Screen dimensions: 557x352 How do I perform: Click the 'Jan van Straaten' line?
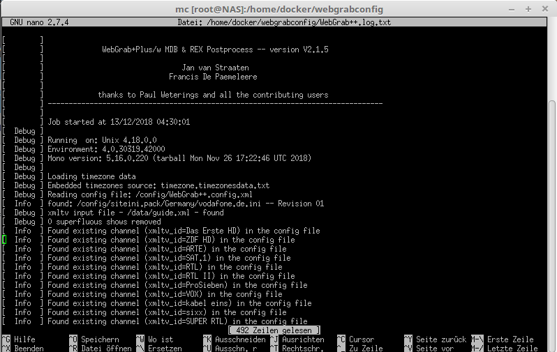215,68
